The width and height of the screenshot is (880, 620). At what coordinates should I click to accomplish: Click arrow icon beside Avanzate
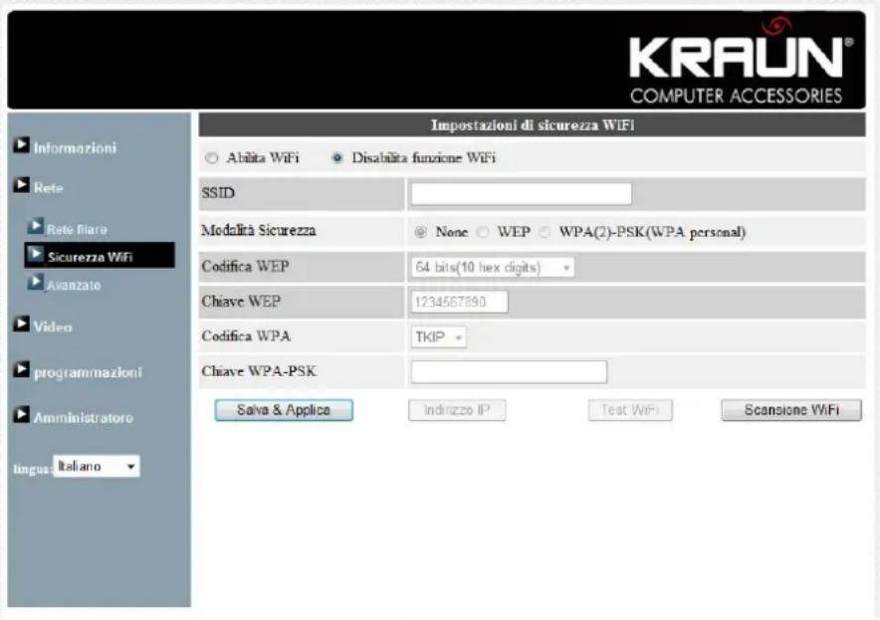tap(36, 283)
